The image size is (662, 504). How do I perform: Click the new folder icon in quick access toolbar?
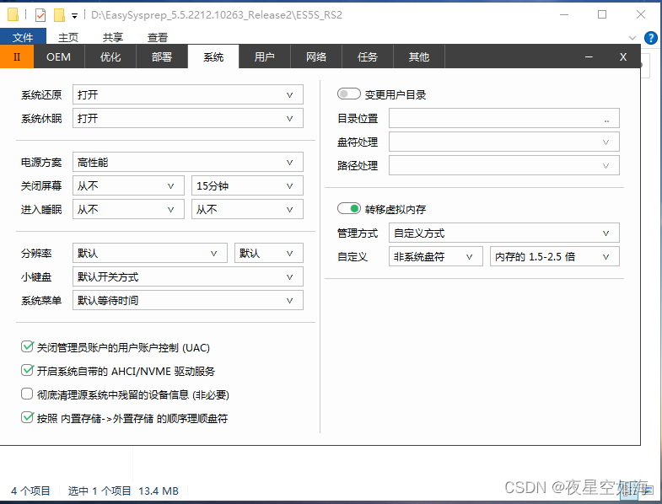pos(59,16)
